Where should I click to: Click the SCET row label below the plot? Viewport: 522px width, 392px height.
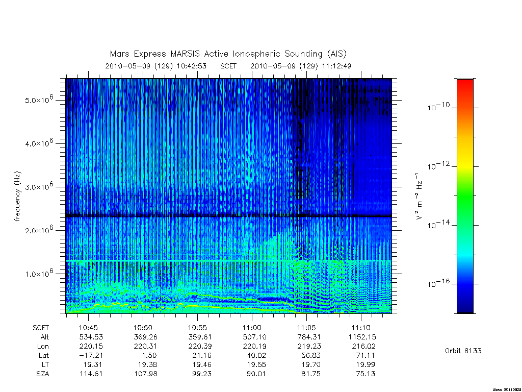point(41,328)
